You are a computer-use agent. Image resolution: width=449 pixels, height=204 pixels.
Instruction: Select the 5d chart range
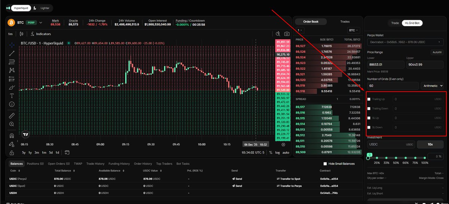click(51, 152)
